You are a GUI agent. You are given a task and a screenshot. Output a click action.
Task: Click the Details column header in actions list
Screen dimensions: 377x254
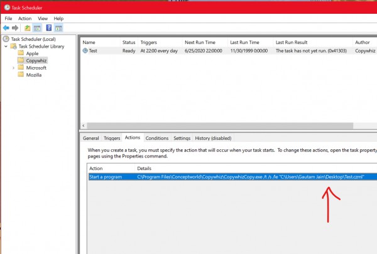click(x=256, y=169)
